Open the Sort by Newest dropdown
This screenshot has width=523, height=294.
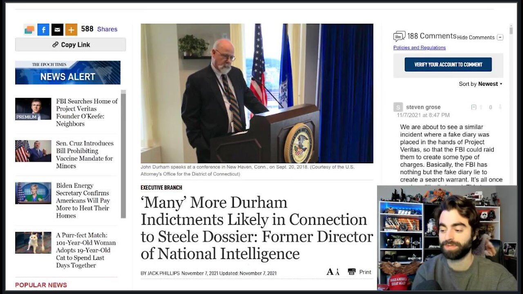point(481,84)
